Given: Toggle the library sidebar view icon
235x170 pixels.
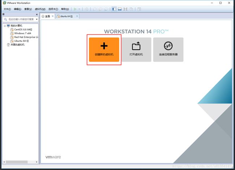Looking at the screenshot, I should coord(114,9).
